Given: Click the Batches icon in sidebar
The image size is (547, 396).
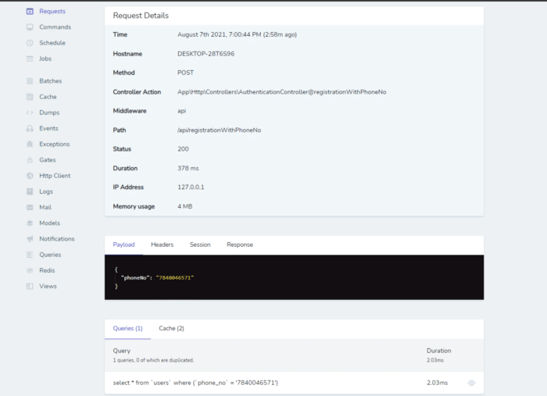Looking at the screenshot, I should pos(30,81).
